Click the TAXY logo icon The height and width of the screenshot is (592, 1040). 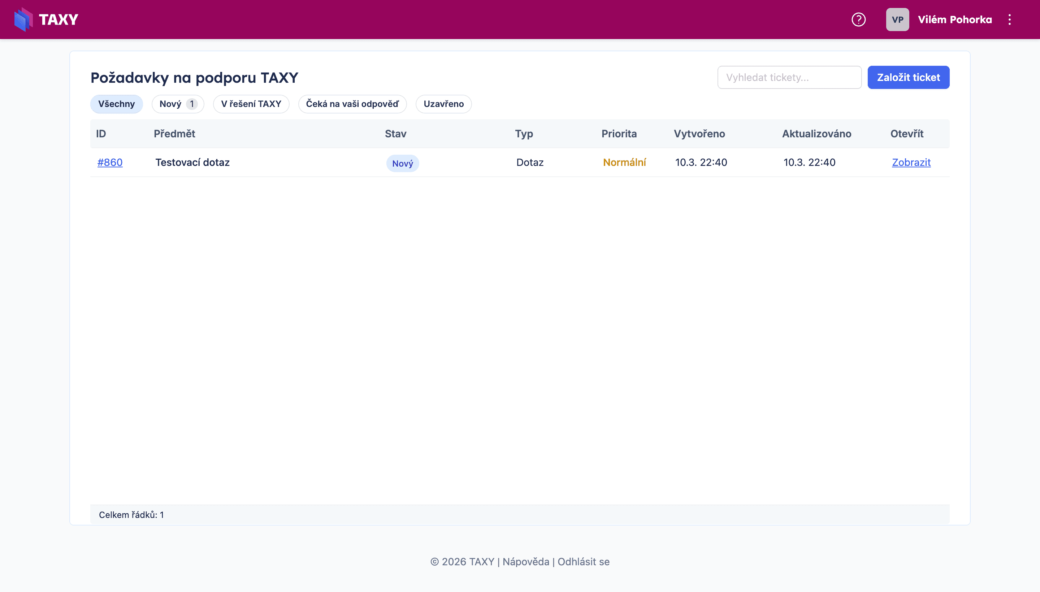(x=23, y=20)
